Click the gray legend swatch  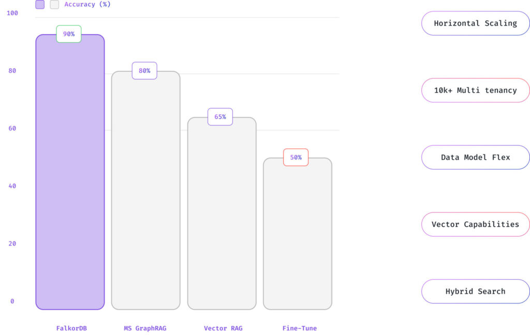point(54,5)
